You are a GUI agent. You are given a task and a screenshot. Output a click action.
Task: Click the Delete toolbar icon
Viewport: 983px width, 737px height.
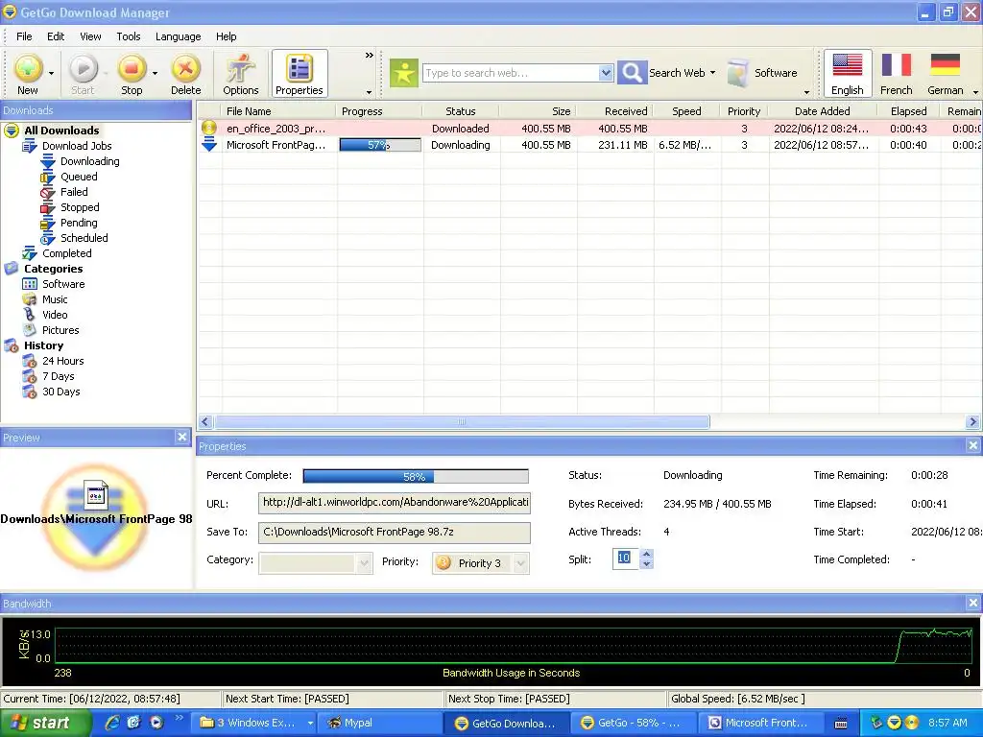click(185, 68)
